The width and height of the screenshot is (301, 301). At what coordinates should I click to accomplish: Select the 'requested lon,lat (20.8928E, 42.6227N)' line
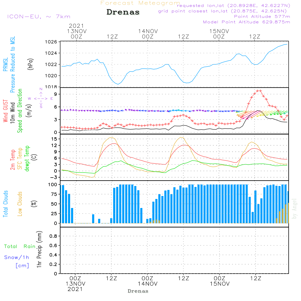click(234, 6)
